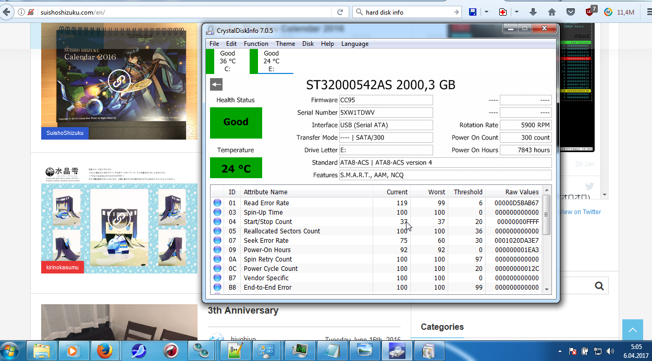652x361 pixels.
Task: Click the back arrow disk navigation button
Action: (x=216, y=84)
